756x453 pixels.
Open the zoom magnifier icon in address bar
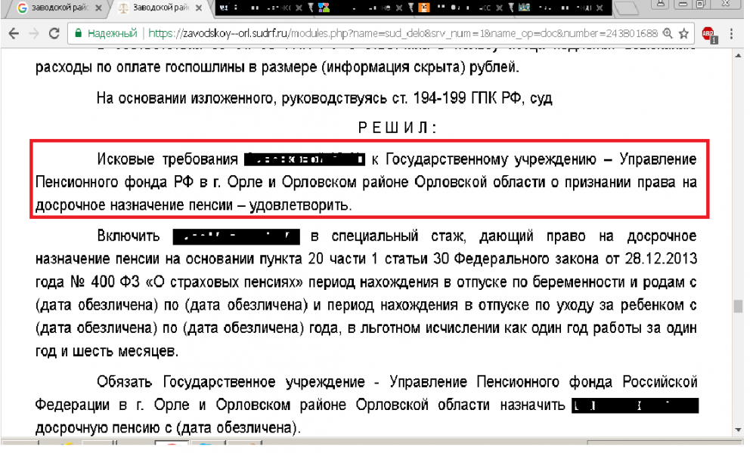pos(668,33)
